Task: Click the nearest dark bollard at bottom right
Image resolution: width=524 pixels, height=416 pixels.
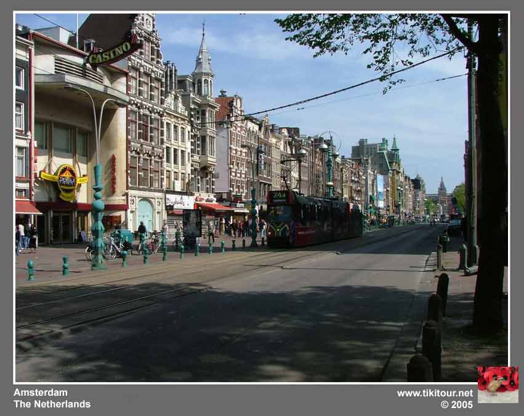Action: tap(419, 368)
